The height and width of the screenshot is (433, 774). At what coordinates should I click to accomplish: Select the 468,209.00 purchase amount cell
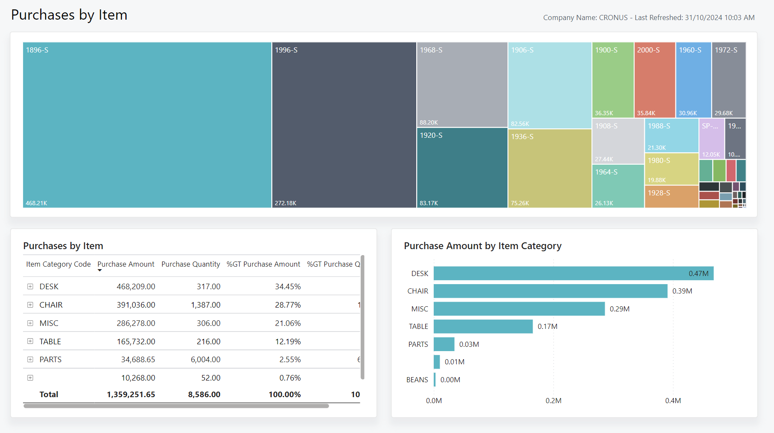136,287
